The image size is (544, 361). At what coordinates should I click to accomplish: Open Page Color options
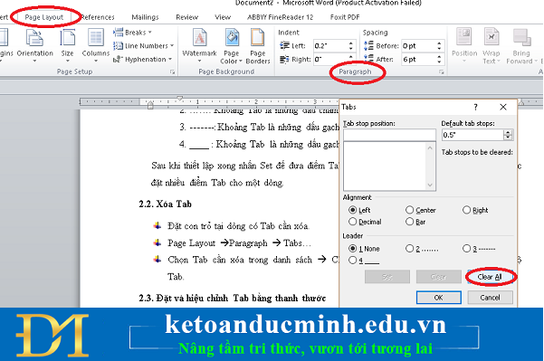point(232,46)
